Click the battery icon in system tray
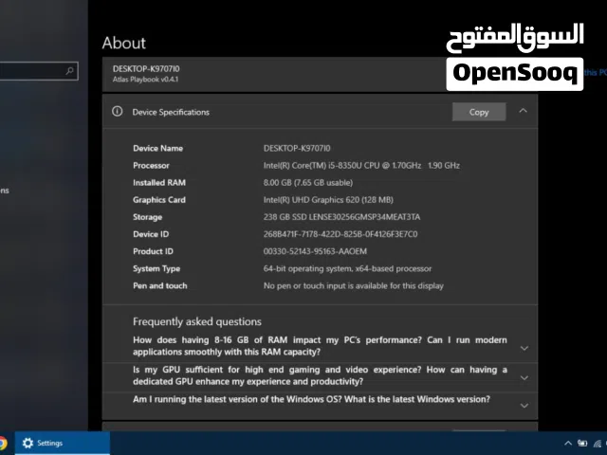Image resolution: width=607 pixels, height=455 pixels. tap(582, 443)
